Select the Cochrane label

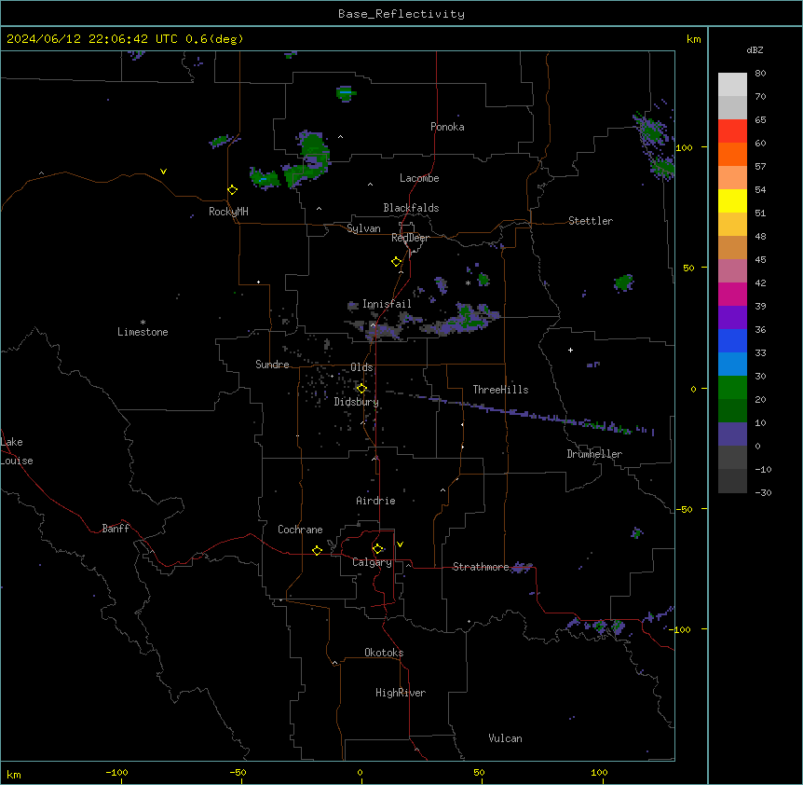(300, 530)
